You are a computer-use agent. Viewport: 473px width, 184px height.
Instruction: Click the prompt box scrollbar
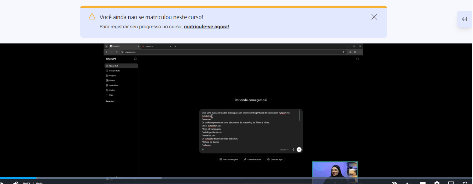tap(300, 115)
